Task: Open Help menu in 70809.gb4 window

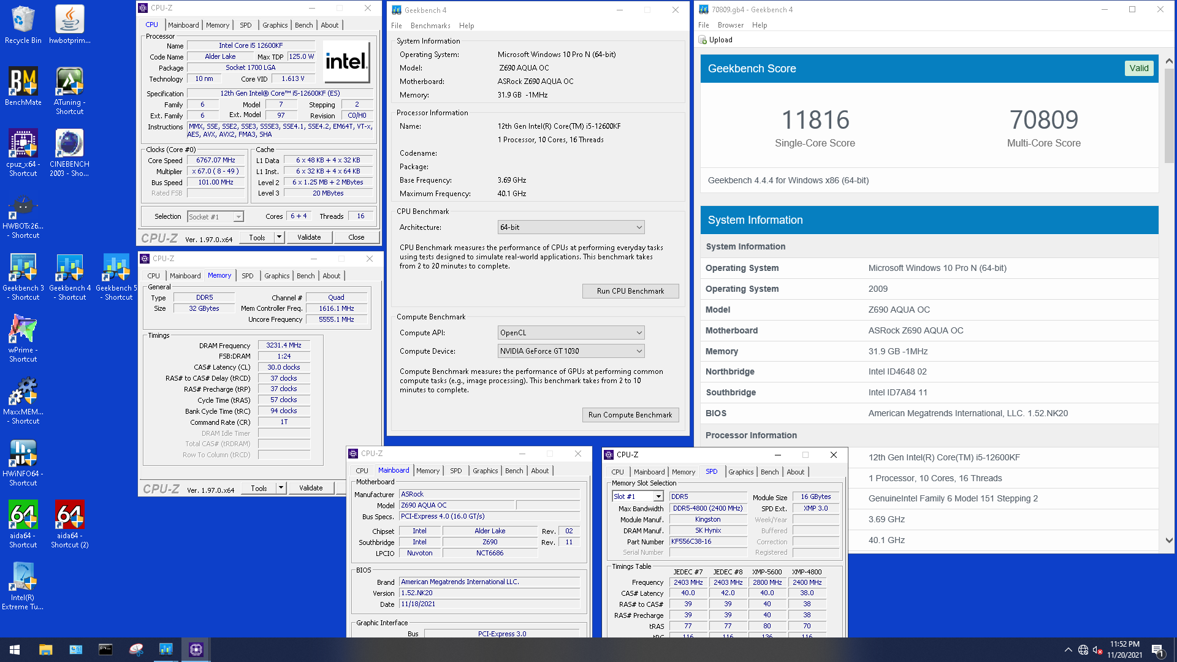Action: (760, 25)
